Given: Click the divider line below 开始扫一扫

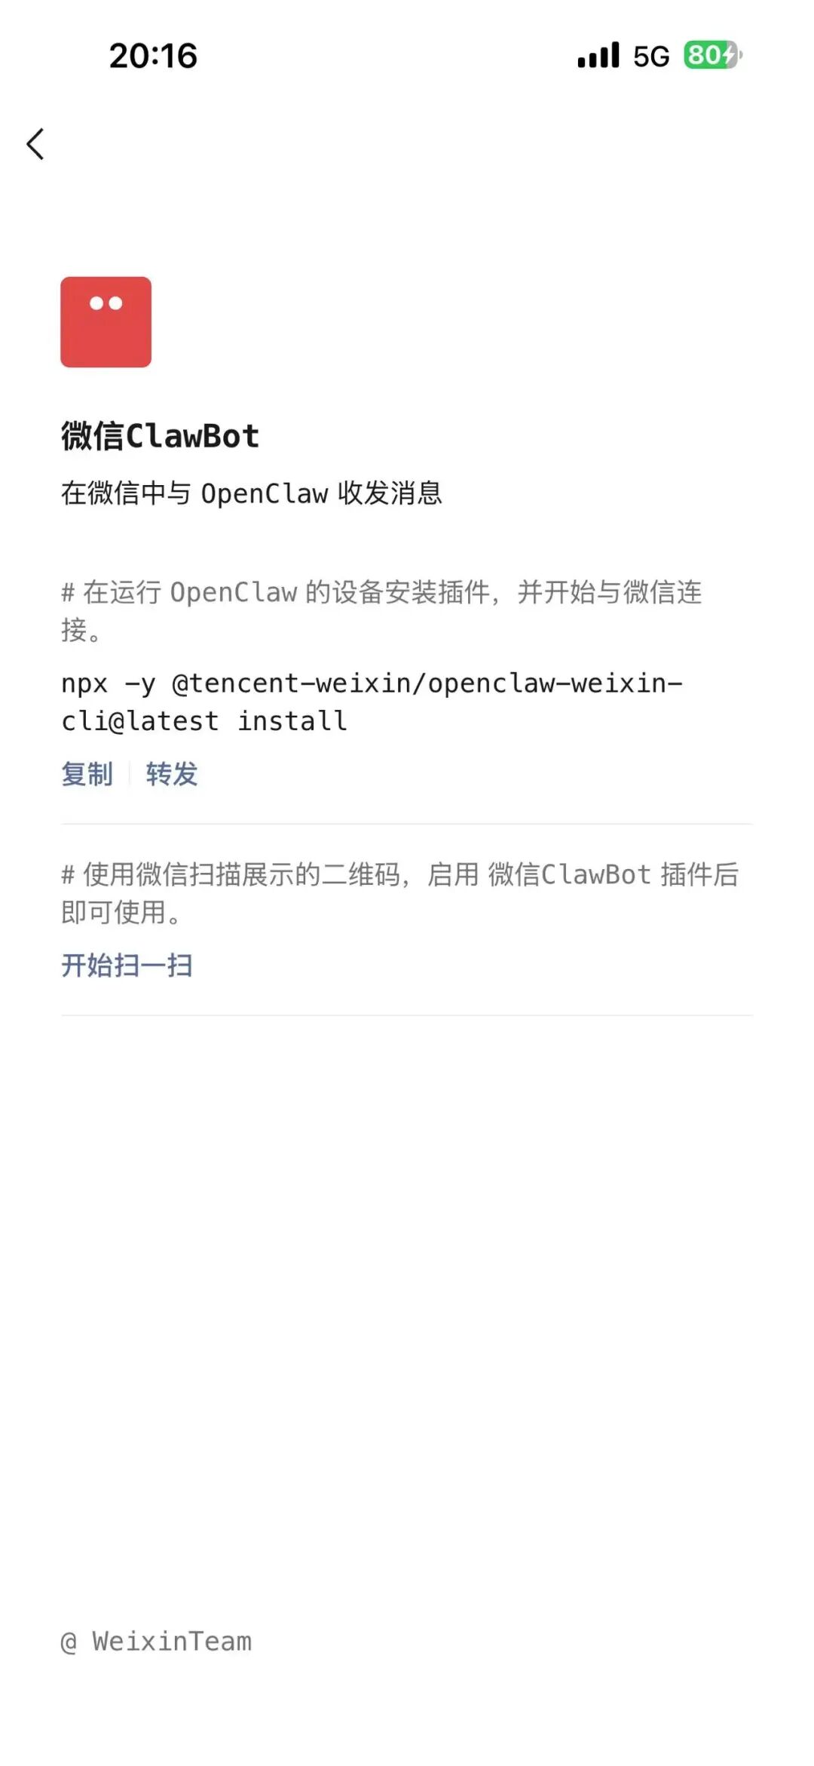Looking at the screenshot, I should coord(407,1015).
